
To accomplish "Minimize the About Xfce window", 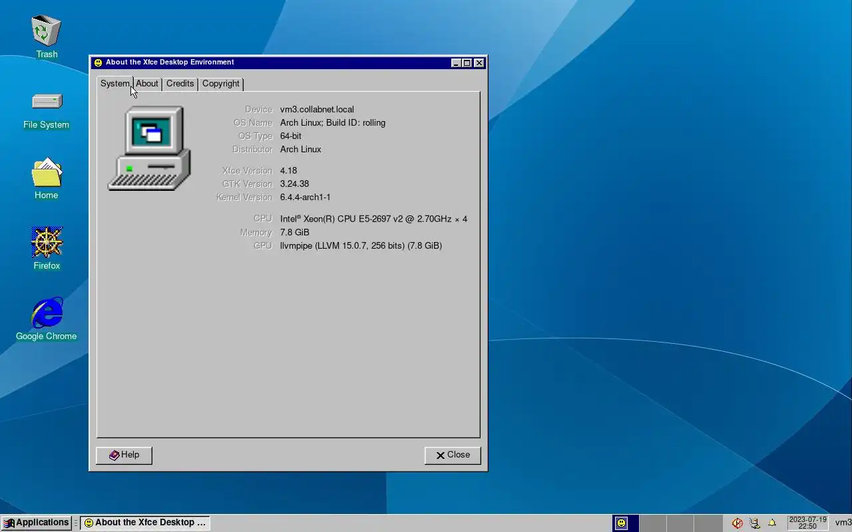I will pos(456,63).
